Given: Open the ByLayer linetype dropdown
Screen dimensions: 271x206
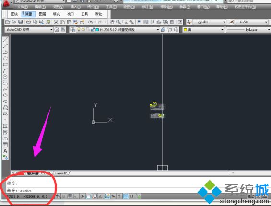Looking at the screenshot, I should [x=248, y=30].
